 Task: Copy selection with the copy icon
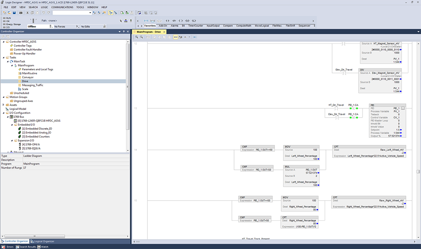coord(32,13)
